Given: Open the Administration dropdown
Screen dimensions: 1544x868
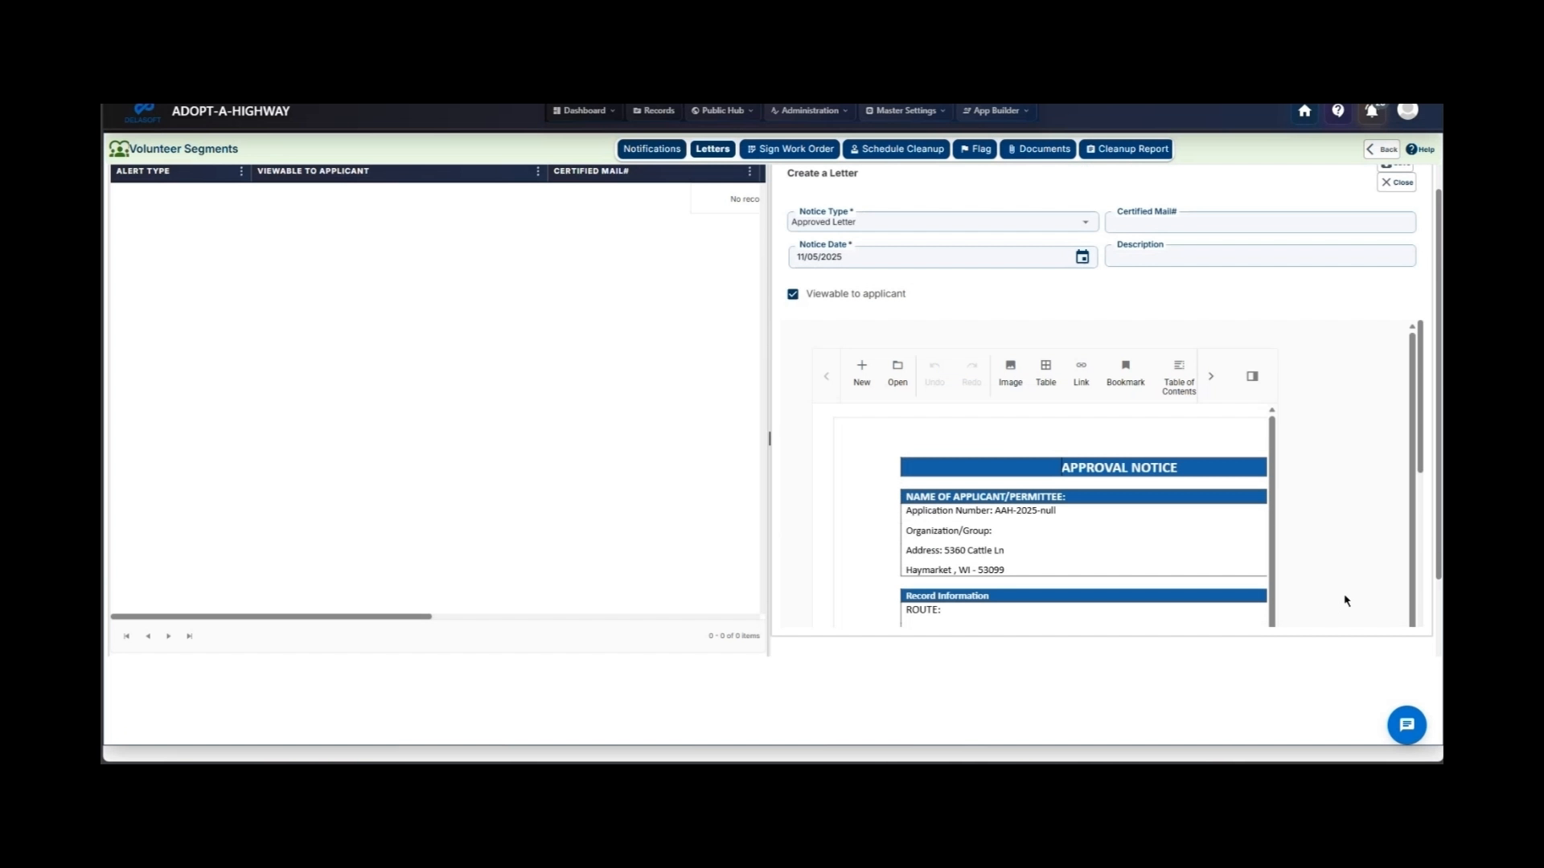Looking at the screenshot, I should click(807, 111).
